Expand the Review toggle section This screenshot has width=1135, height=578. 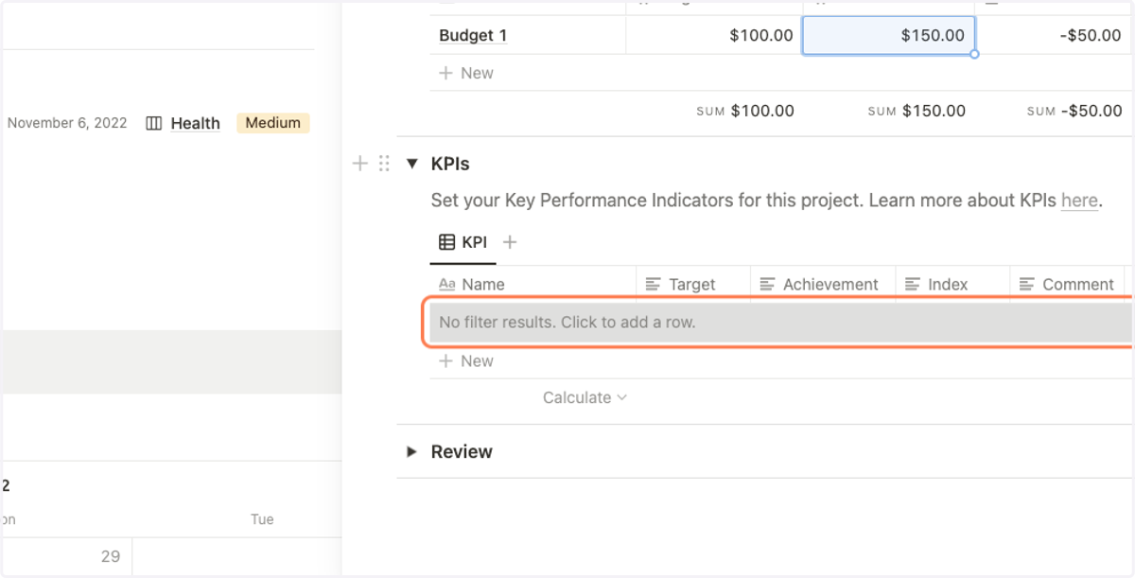(x=411, y=452)
